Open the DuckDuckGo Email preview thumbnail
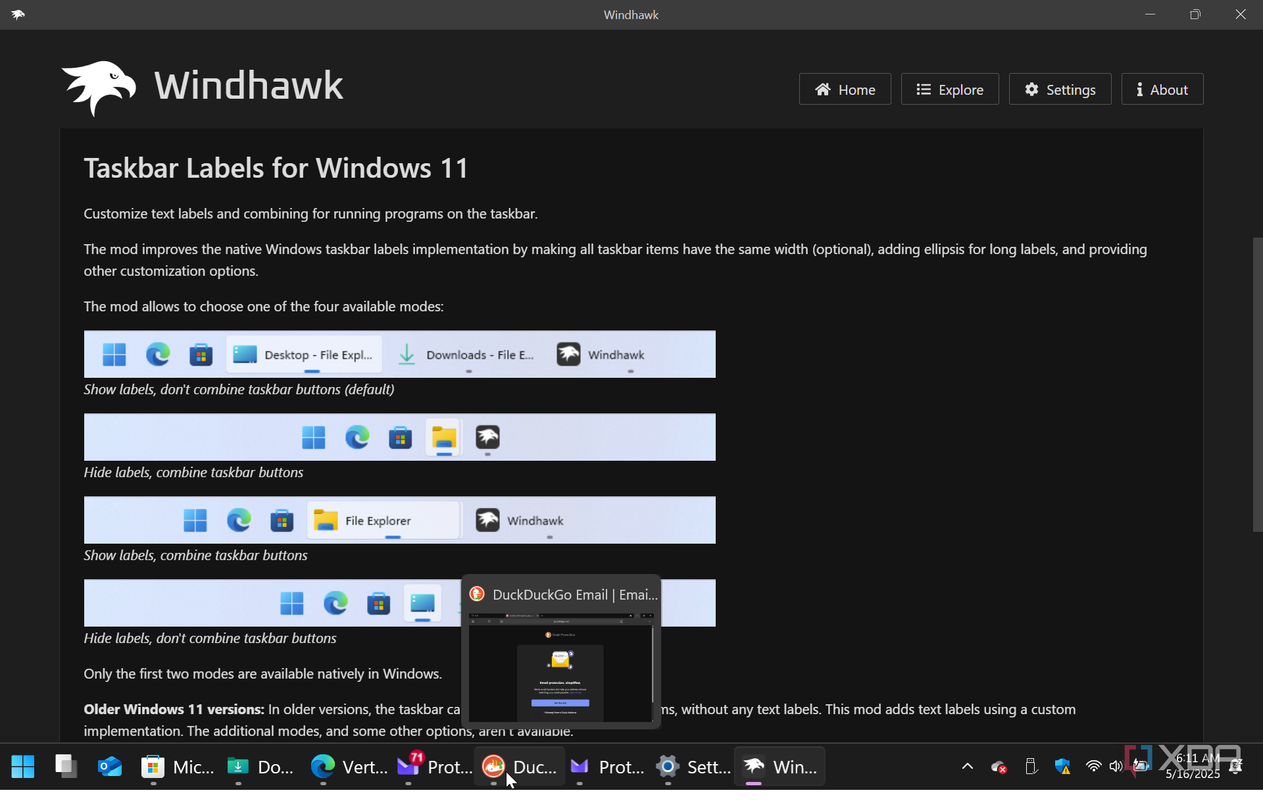Image resolution: width=1263 pixels, height=803 pixels. click(561, 667)
